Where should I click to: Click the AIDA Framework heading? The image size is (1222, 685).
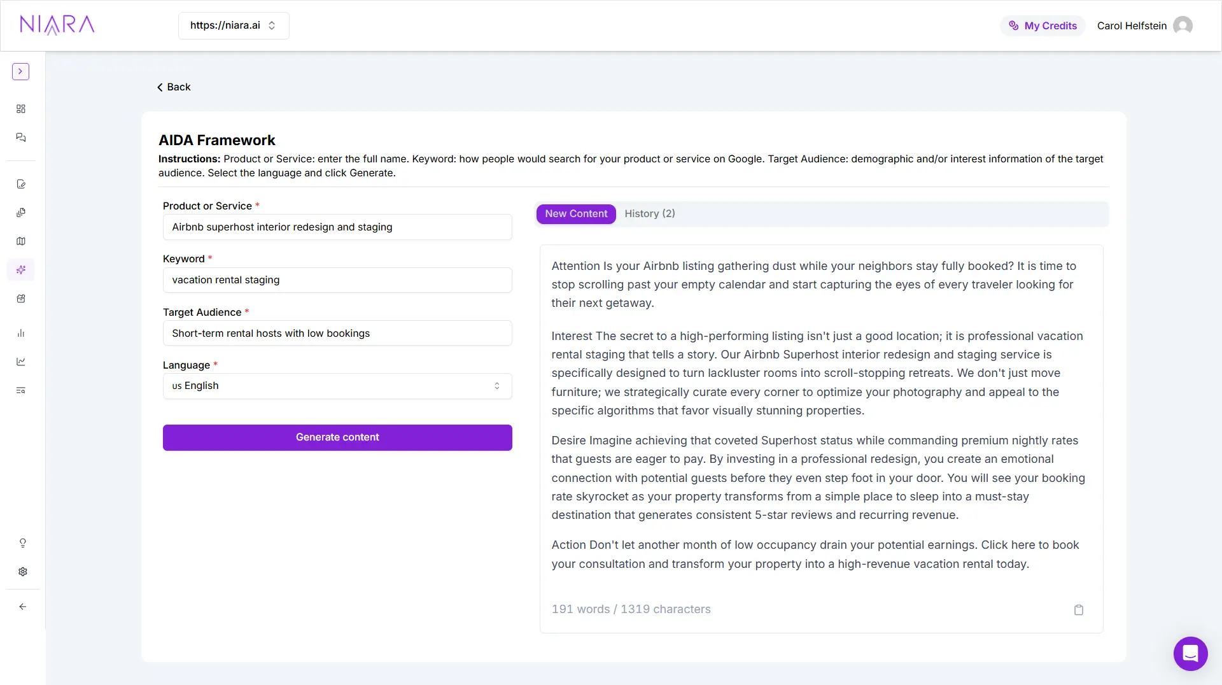pyautogui.click(x=217, y=140)
